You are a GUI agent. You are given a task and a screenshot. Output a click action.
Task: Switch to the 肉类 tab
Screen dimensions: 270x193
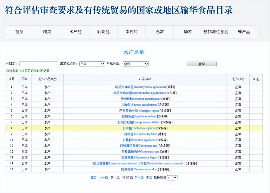pos(47,32)
